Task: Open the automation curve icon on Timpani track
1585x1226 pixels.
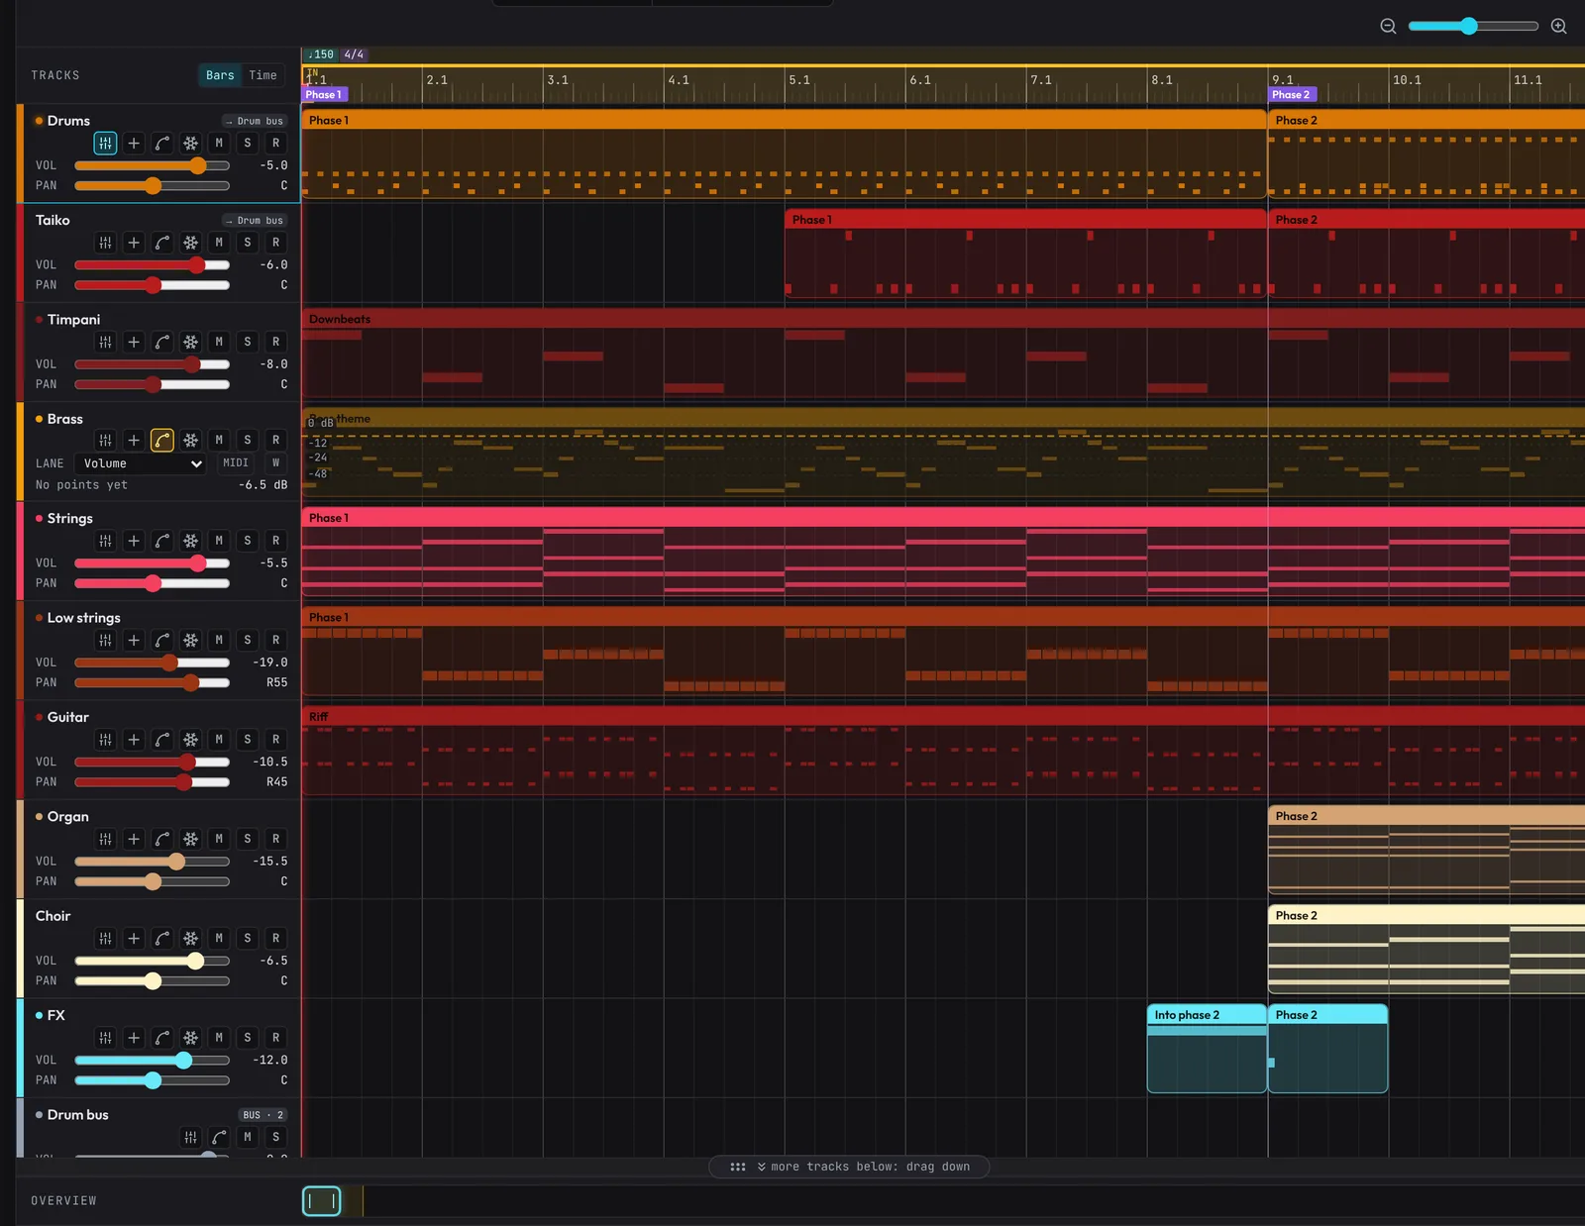Action: coord(162,342)
